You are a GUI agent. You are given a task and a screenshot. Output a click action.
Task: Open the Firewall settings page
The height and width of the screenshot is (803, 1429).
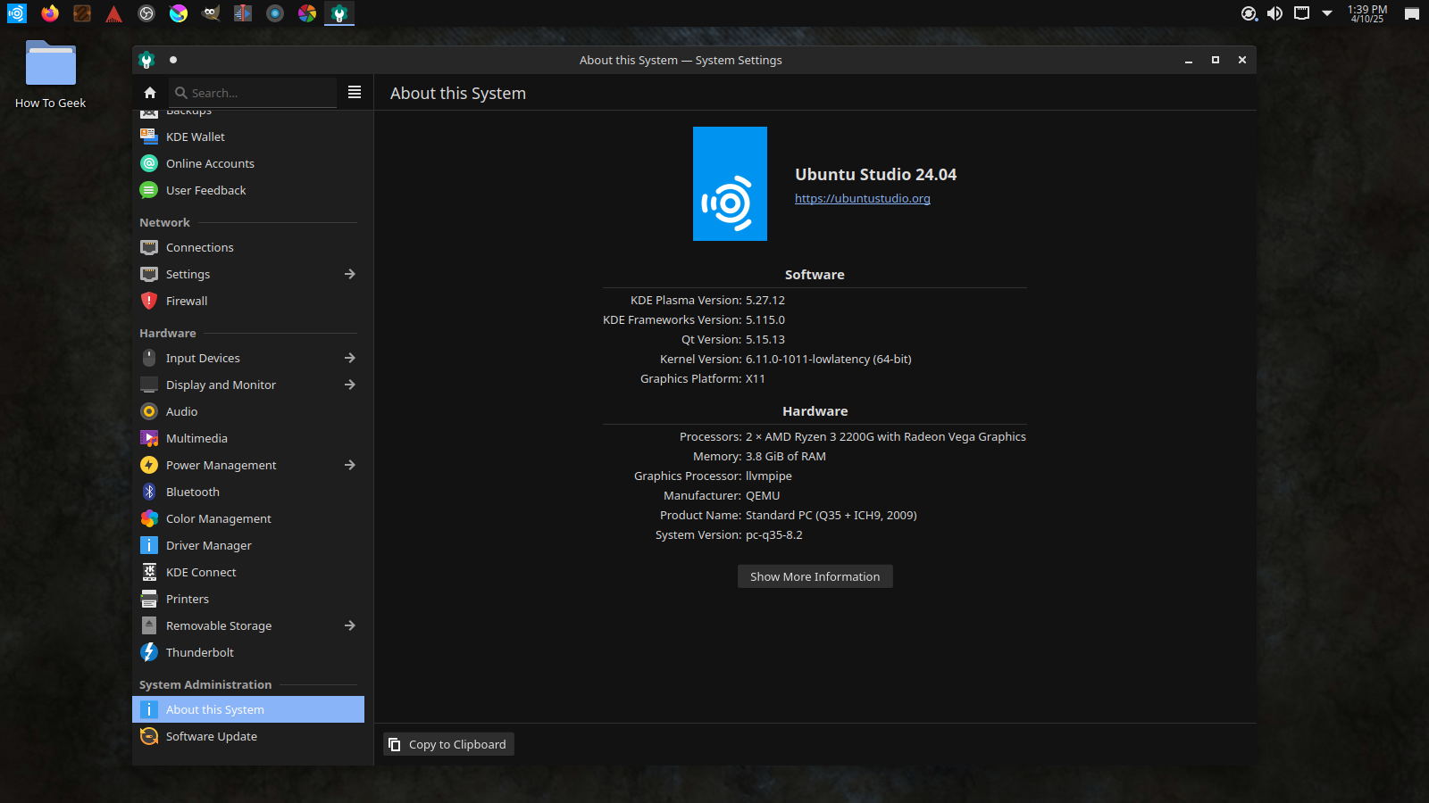coord(187,301)
